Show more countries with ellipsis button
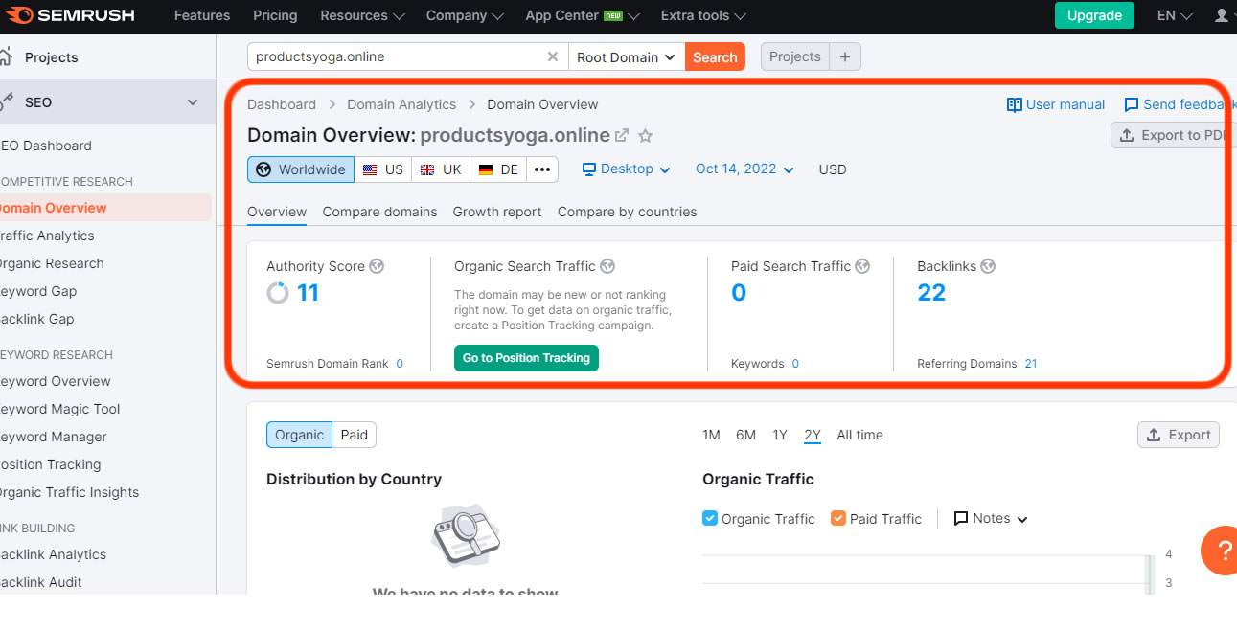 [x=542, y=169]
